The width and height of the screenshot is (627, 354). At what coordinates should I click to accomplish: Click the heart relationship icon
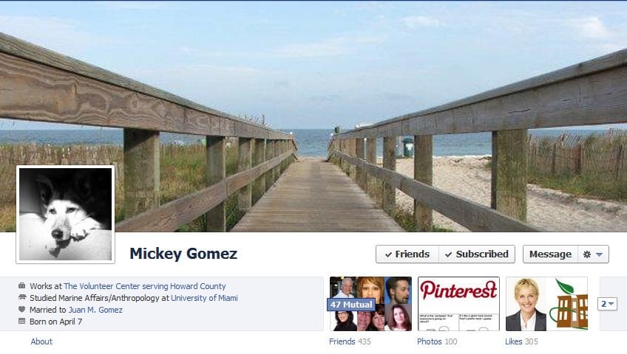pyautogui.click(x=22, y=309)
